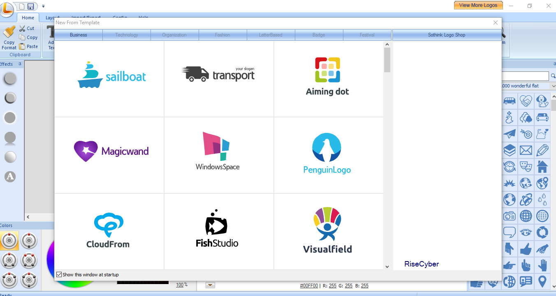Screen dimensions: 556x296
Task: Switch to the Festival template tab
Action: point(367,35)
